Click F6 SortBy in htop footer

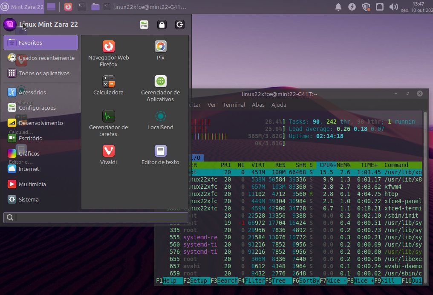click(306, 281)
